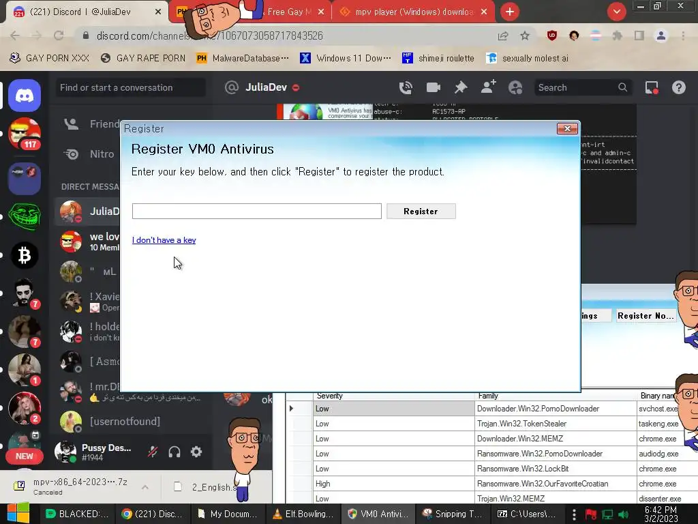Close the Register dialog
Image resolution: width=698 pixels, height=524 pixels.
pos(567,129)
